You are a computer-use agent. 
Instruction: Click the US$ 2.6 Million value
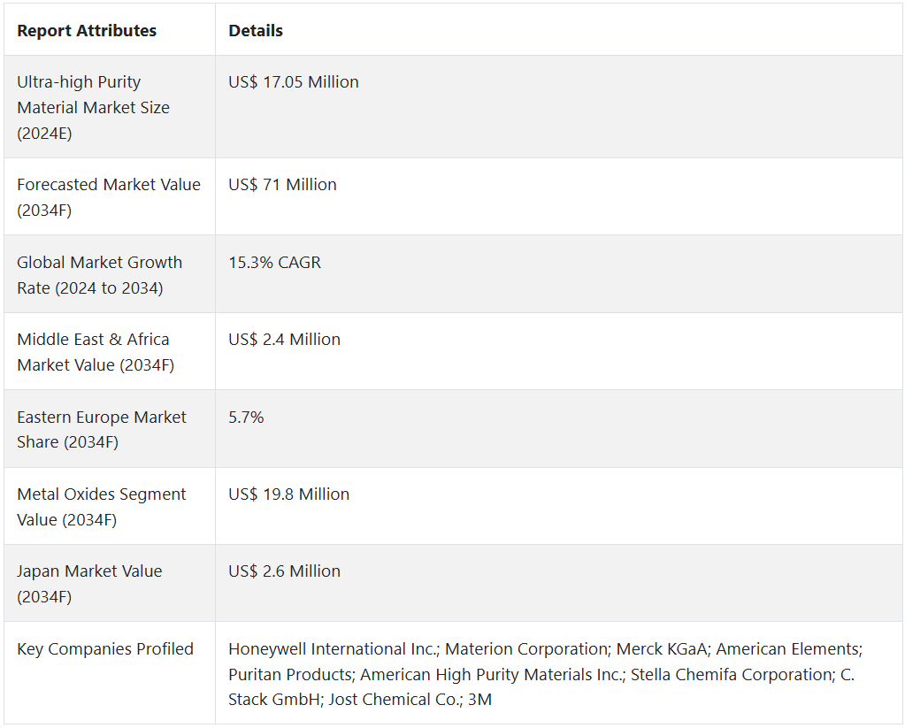[x=284, y=571]
